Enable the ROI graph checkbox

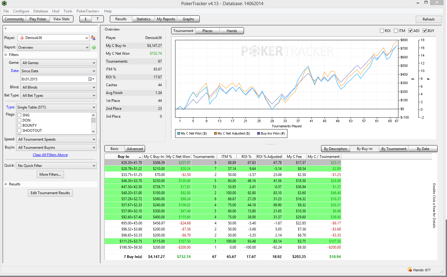tap(382, 31)
